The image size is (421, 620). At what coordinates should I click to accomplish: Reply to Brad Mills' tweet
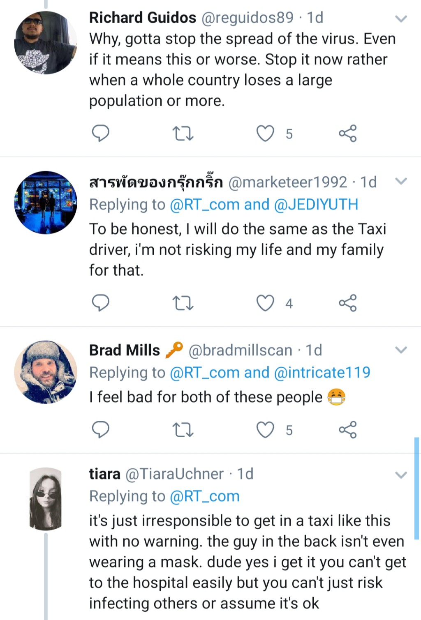pyautogui.click(x=100, y=429)
